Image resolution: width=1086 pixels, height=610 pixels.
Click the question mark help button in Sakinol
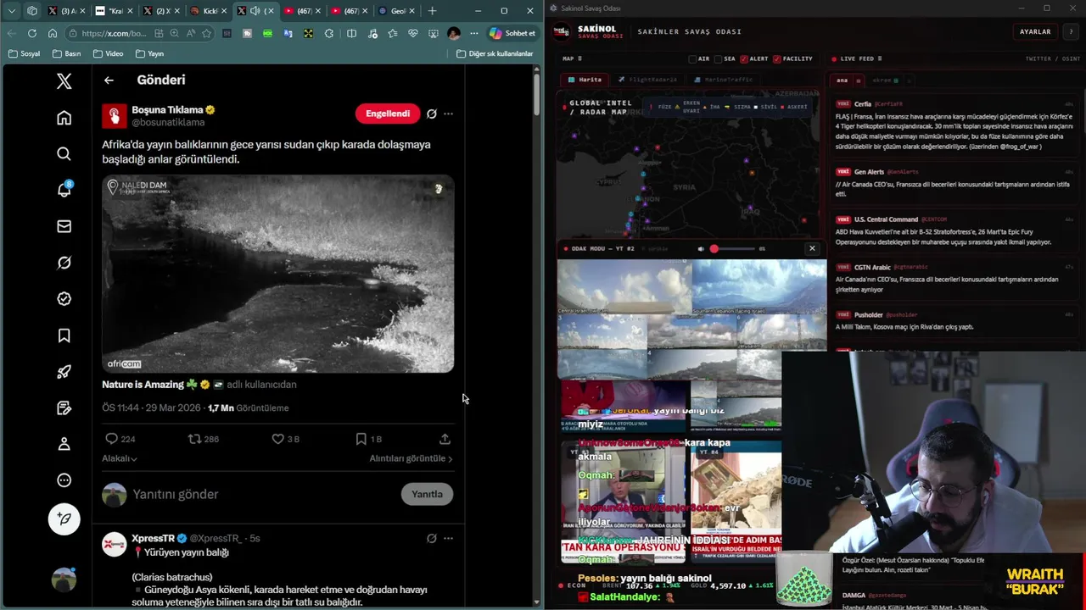1071,31
